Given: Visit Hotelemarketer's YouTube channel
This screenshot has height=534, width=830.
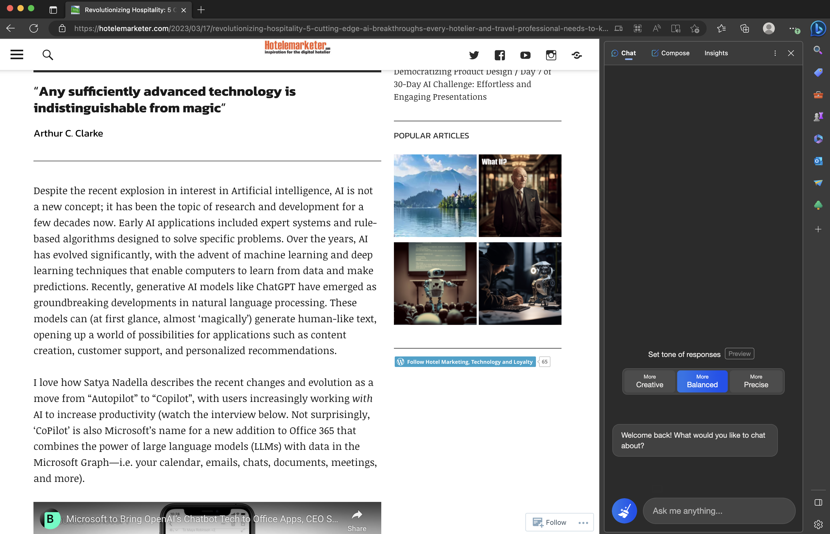Looking at the screenshot, I should pyautogui.click(x=525, y=55).
